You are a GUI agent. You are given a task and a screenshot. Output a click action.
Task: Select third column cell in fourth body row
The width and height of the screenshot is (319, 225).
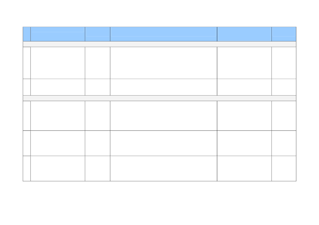click(x=97, y=143)
